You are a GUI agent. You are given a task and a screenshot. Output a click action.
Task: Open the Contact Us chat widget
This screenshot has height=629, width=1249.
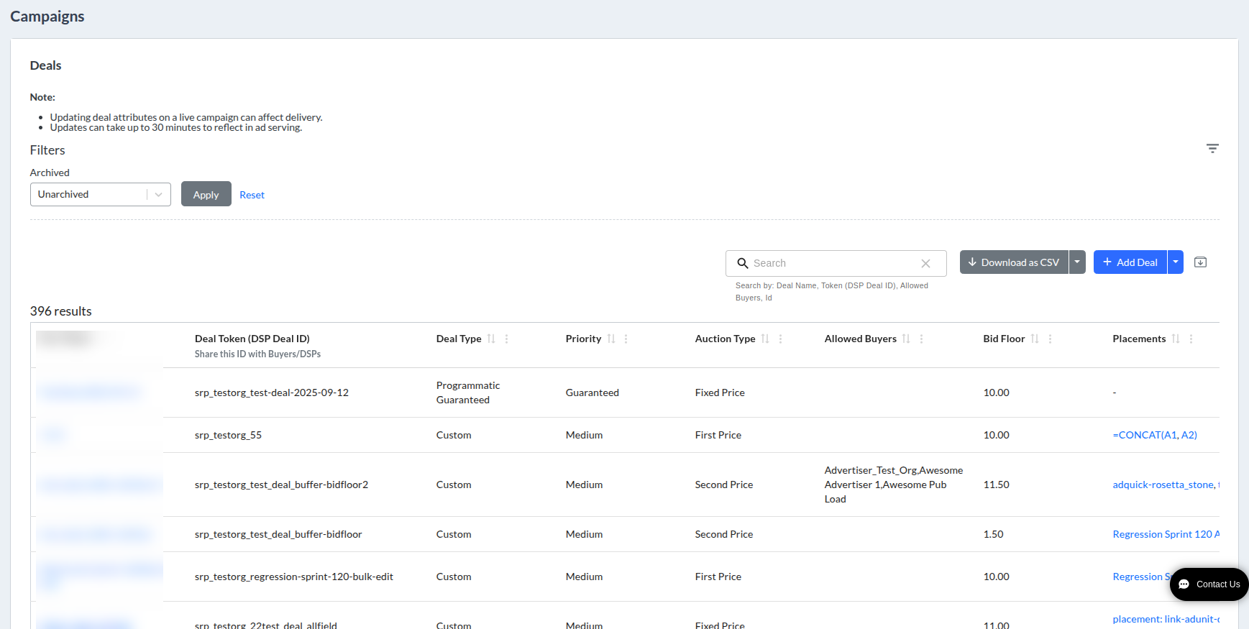coord(1209,584)
